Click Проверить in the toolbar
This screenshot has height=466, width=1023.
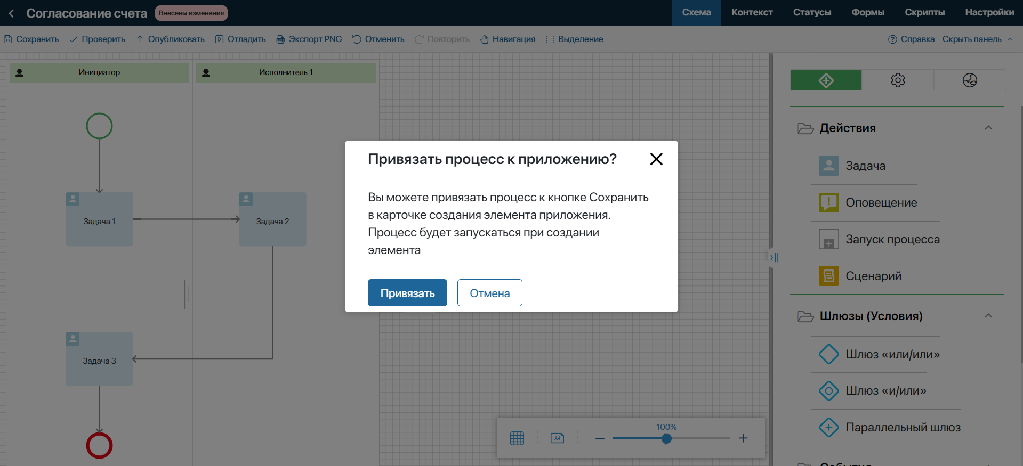[97, 39]
